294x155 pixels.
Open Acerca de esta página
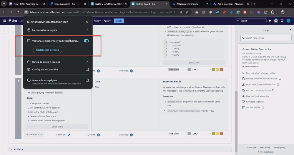coord(58,82)
